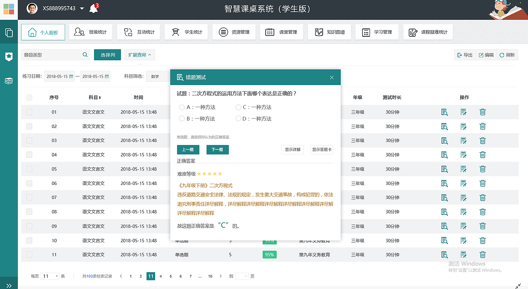This screenshot has width=528, height=289.
Task: Open the 资源管理 tab
Action: pyautogui.click(x=233, y=32)
